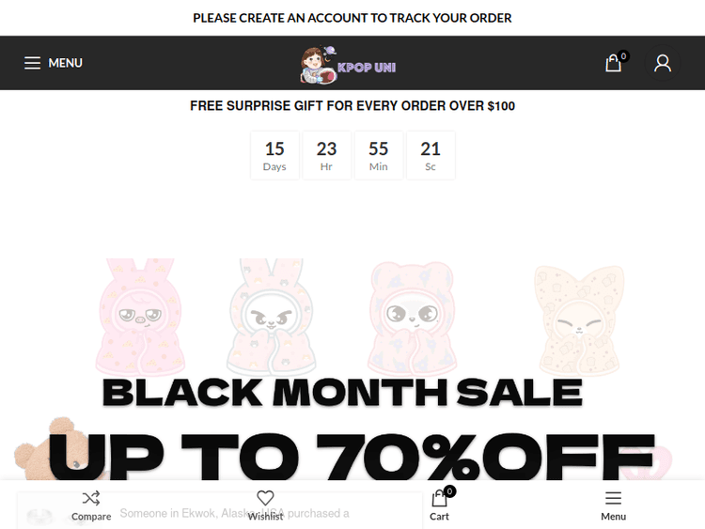Open the header hamburger MENU icon
705x529 pixels.
(x=32, y=63)
